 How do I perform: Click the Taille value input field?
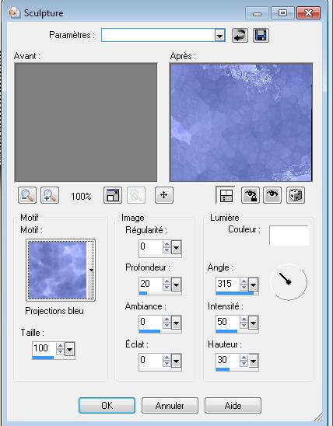(x=44, y=348)
